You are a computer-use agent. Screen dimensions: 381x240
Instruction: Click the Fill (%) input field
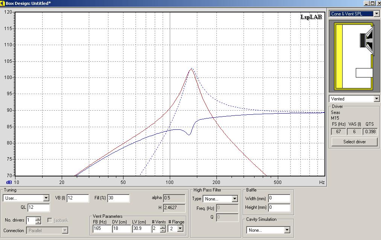pyautogui.click(x=118, y=198)
